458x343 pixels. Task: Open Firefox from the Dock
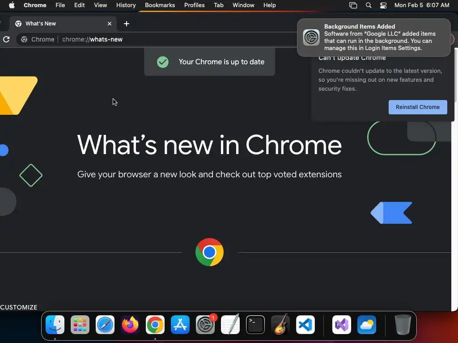[130, 325]
